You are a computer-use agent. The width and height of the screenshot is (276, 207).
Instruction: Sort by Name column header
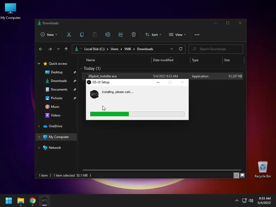(91, 60)
